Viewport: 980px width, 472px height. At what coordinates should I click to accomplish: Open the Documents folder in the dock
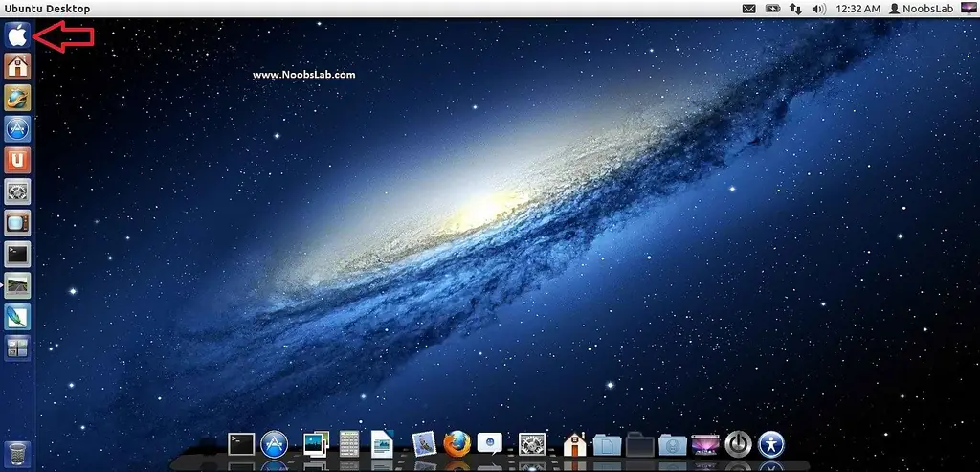tap(608, 444)
